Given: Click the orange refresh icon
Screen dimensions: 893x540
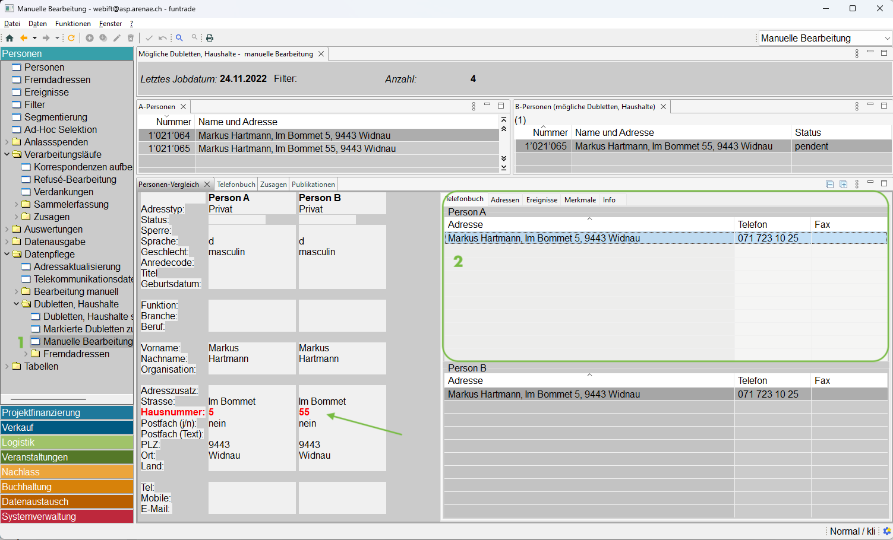Looking at the screenshot, I should pyautogui.click(x=71, y=38).
